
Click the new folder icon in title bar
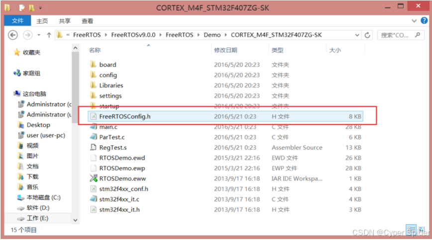point(32,8)
